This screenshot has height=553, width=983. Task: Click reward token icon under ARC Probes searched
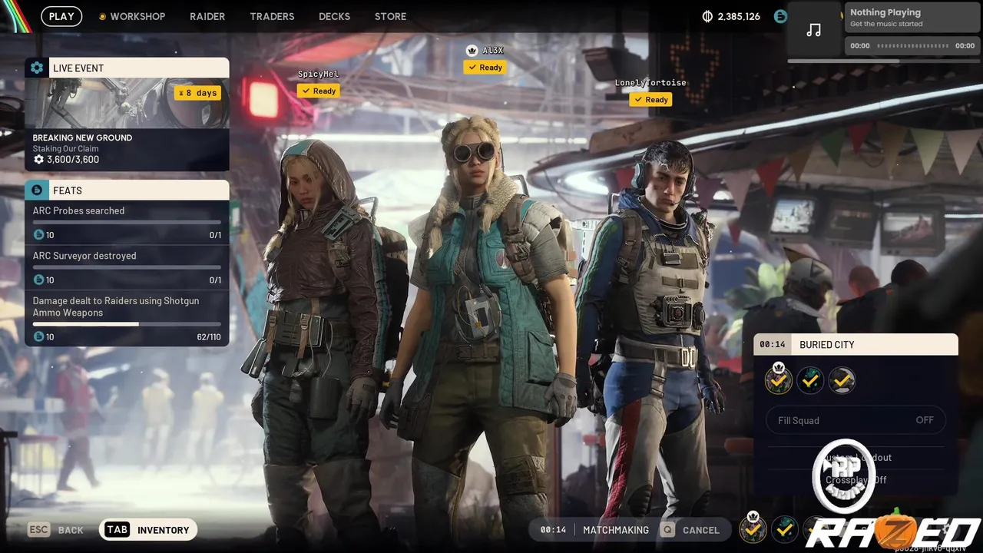(38, 234)
